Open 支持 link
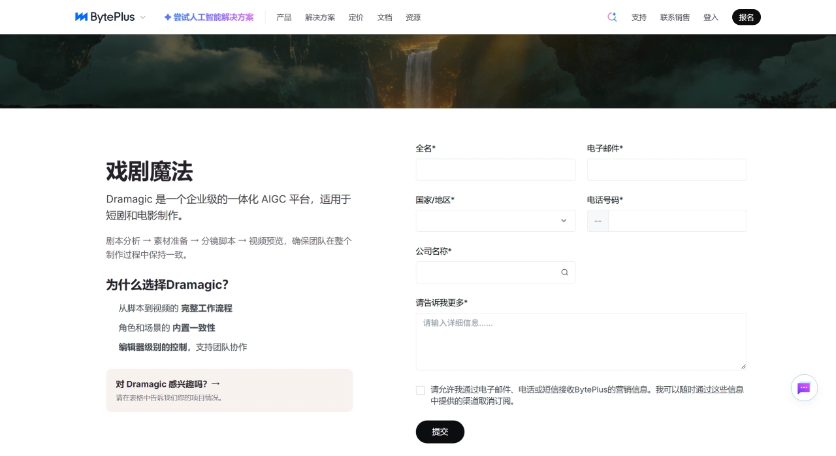Viewport: 836px width, 456px height. click(x=639, y=18)
